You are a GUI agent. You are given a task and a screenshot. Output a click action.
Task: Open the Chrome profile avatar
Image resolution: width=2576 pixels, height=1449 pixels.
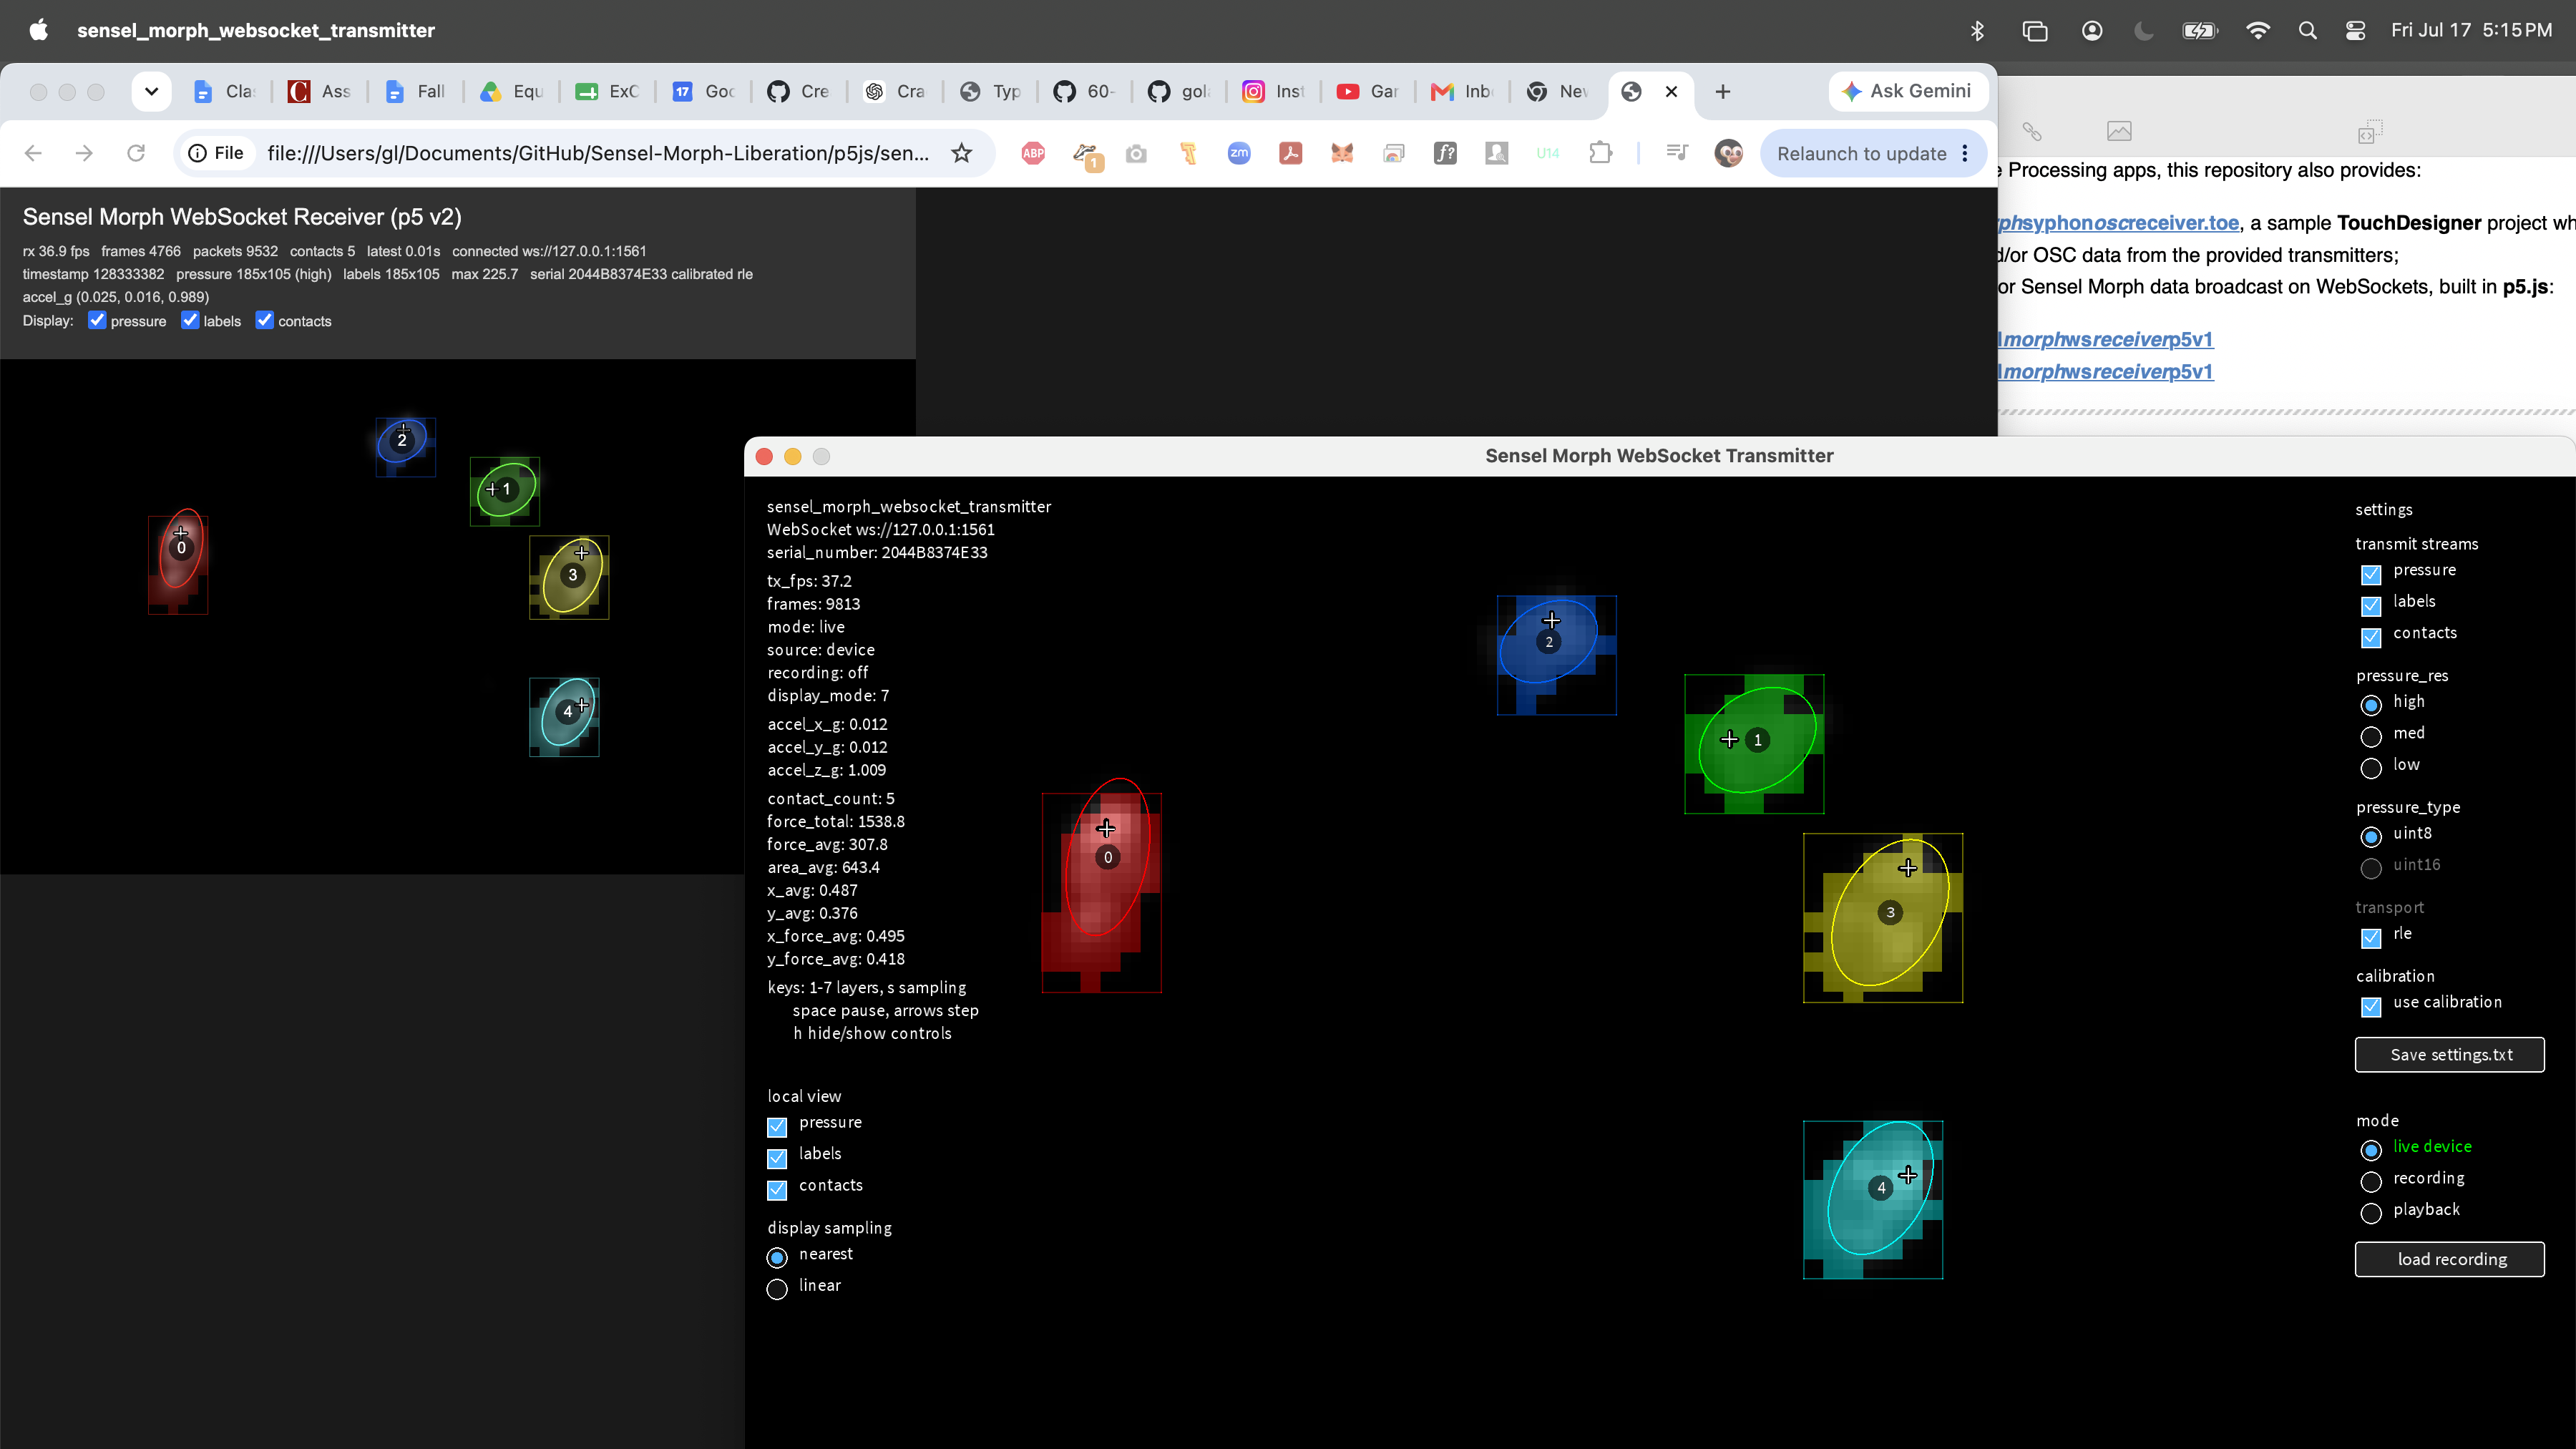coord(1729,153)
